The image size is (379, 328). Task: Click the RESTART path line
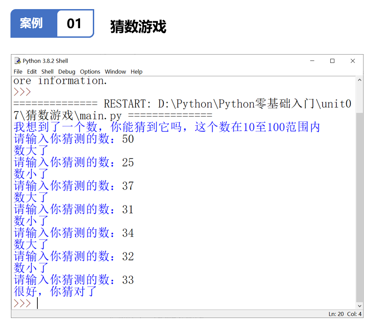coord(182,104)
